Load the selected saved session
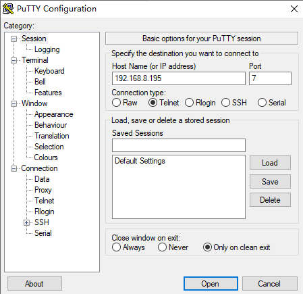The width and height of the screenshot is (303, 294). coord(270,163)
